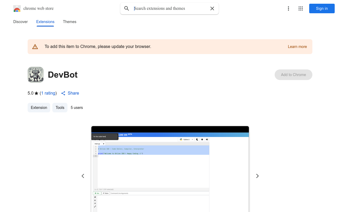Click the Share link
This screenshot has height=212, width=340.
70,93
